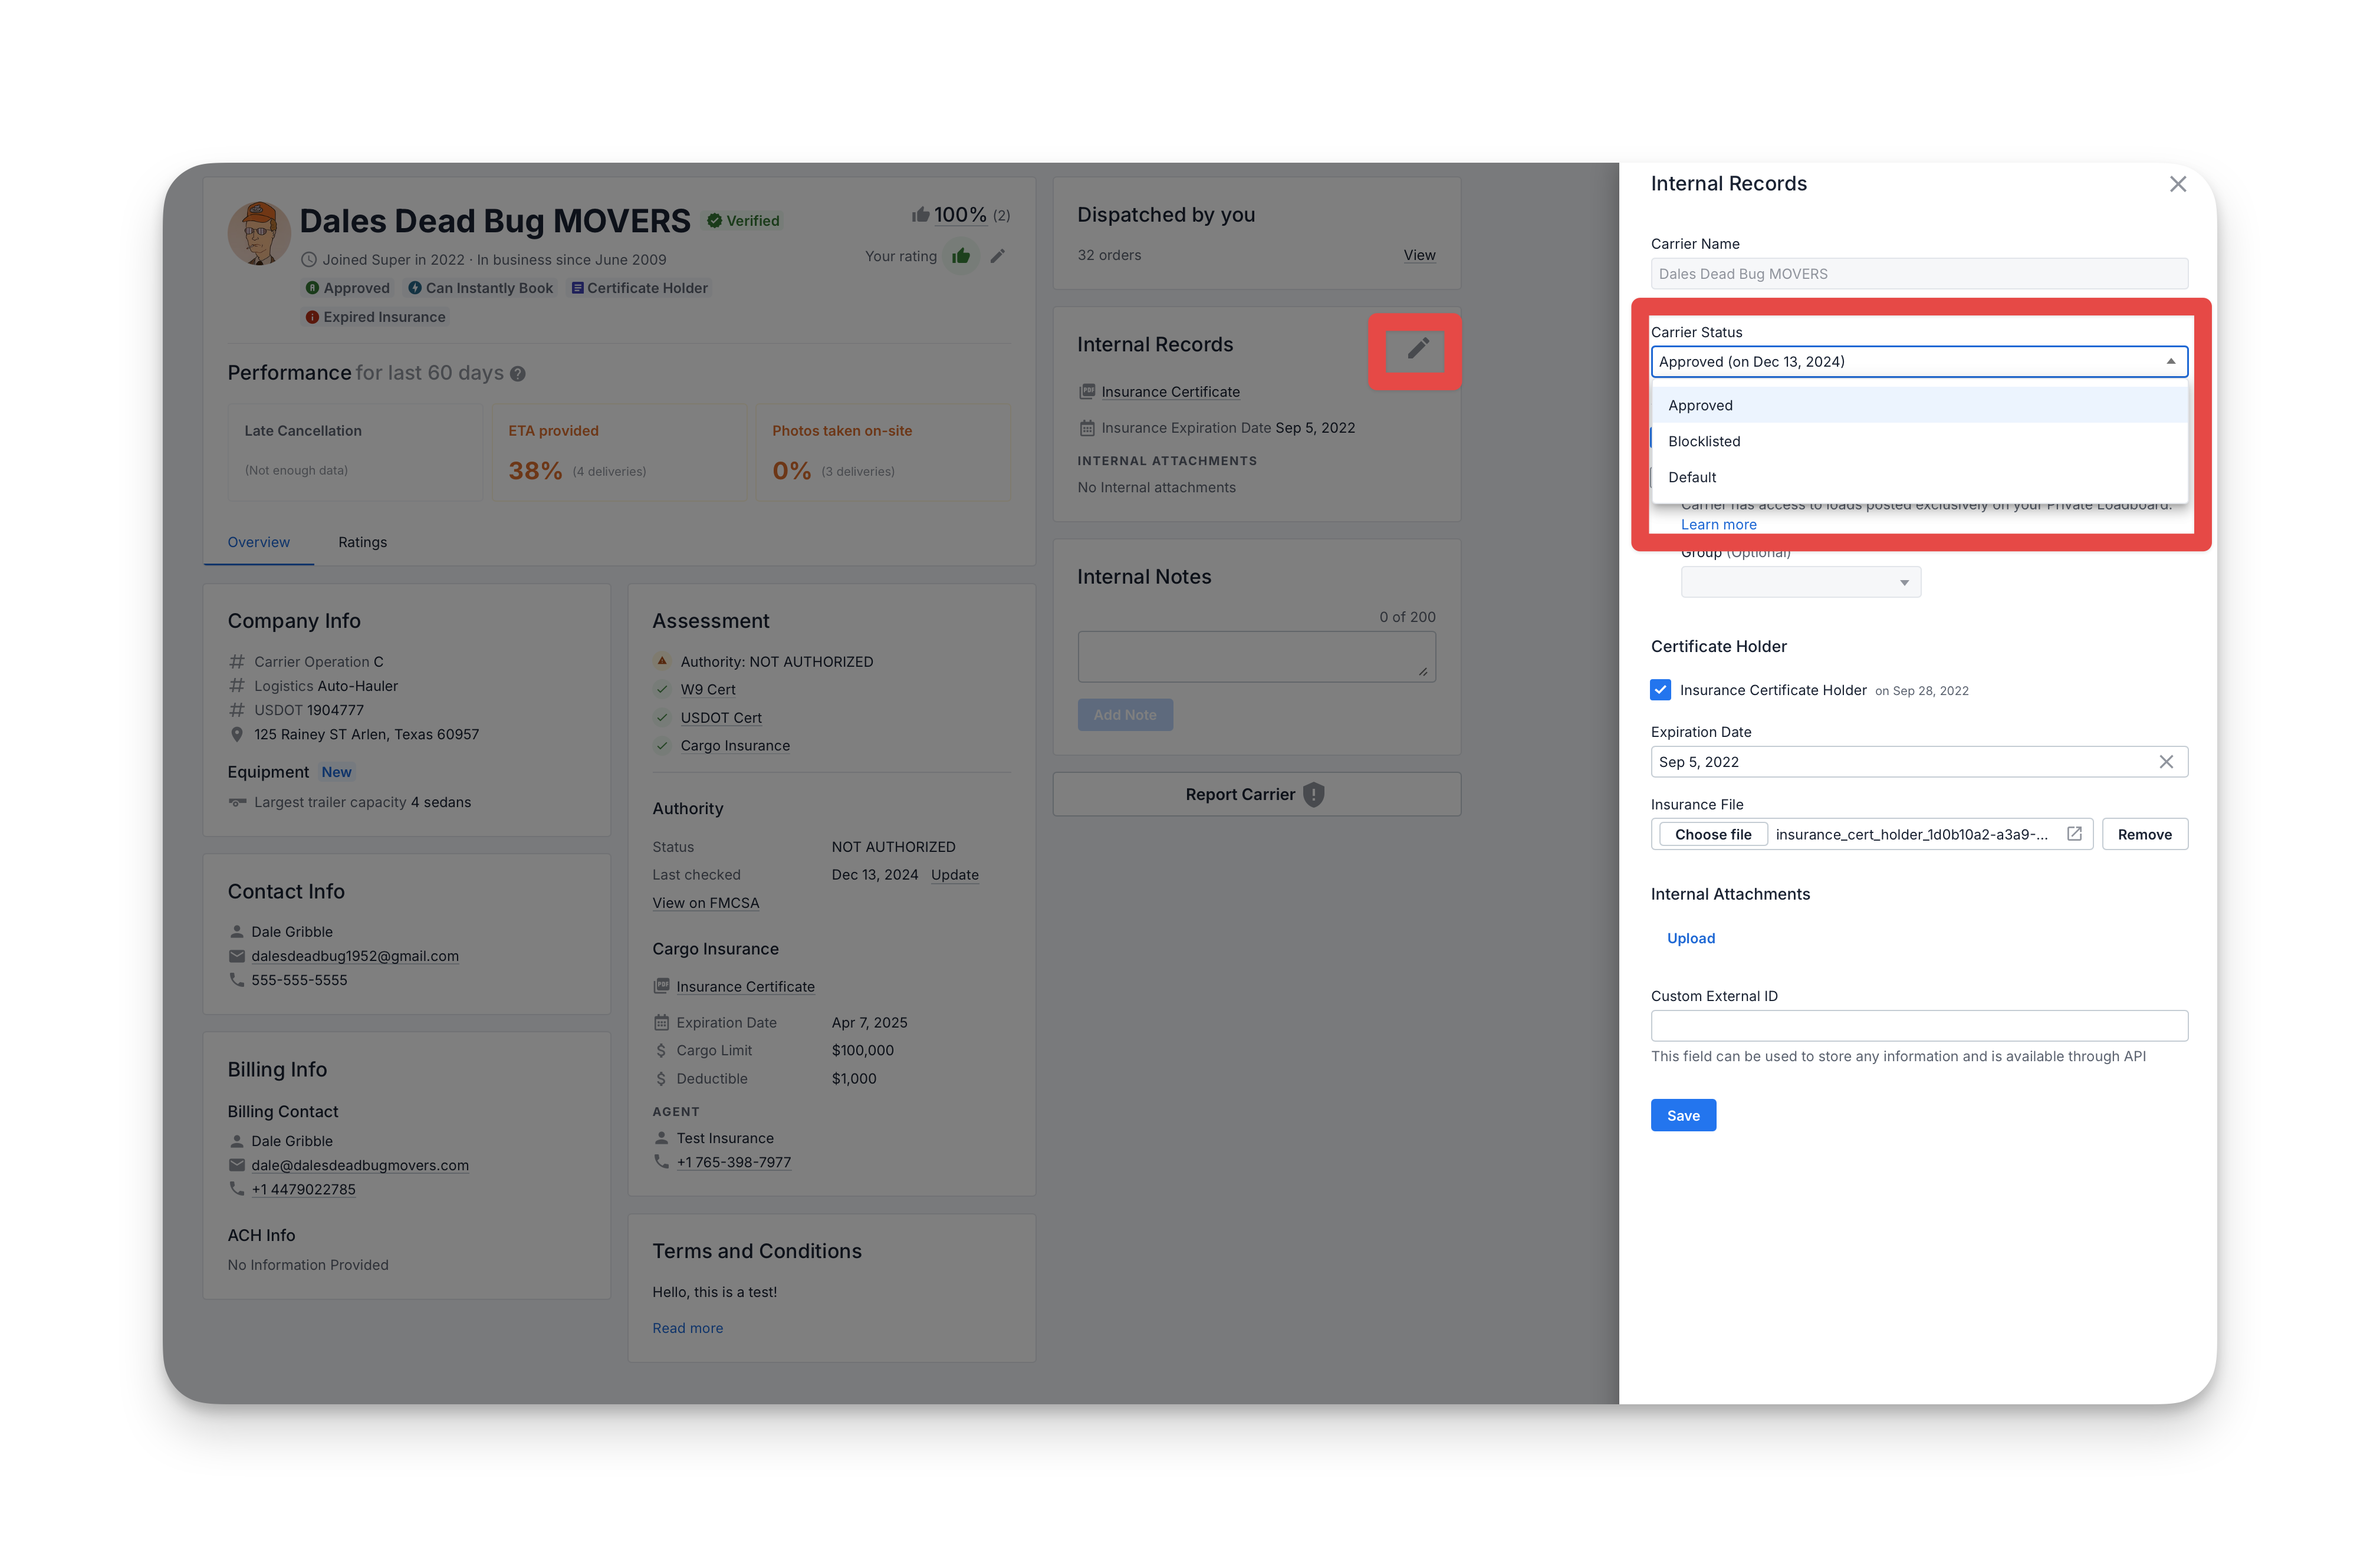
Task: Upload an internal attachment
Action: click(1690, 938)
